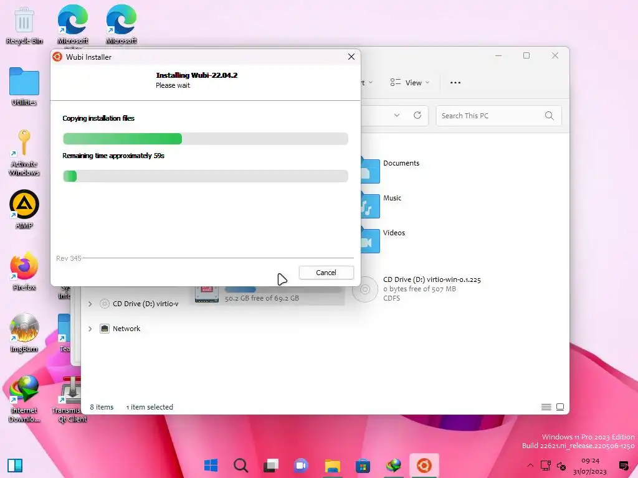Open the notification center icon
The width and height of the screenshot is (638, 478).
623,466
